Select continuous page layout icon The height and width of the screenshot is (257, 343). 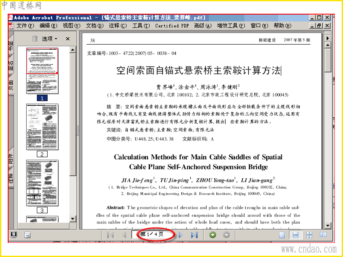coord(295,235)
